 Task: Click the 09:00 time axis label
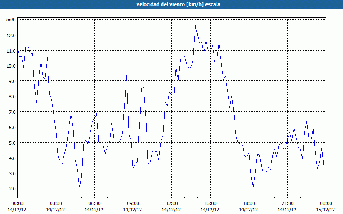tap(133, 204)
